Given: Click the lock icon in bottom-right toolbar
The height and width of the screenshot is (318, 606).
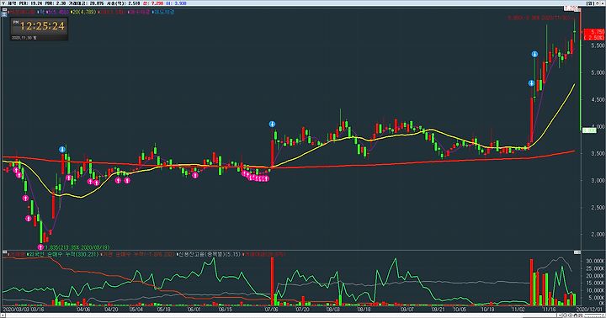Looking at the screenshot, I should tap(576, 315).
